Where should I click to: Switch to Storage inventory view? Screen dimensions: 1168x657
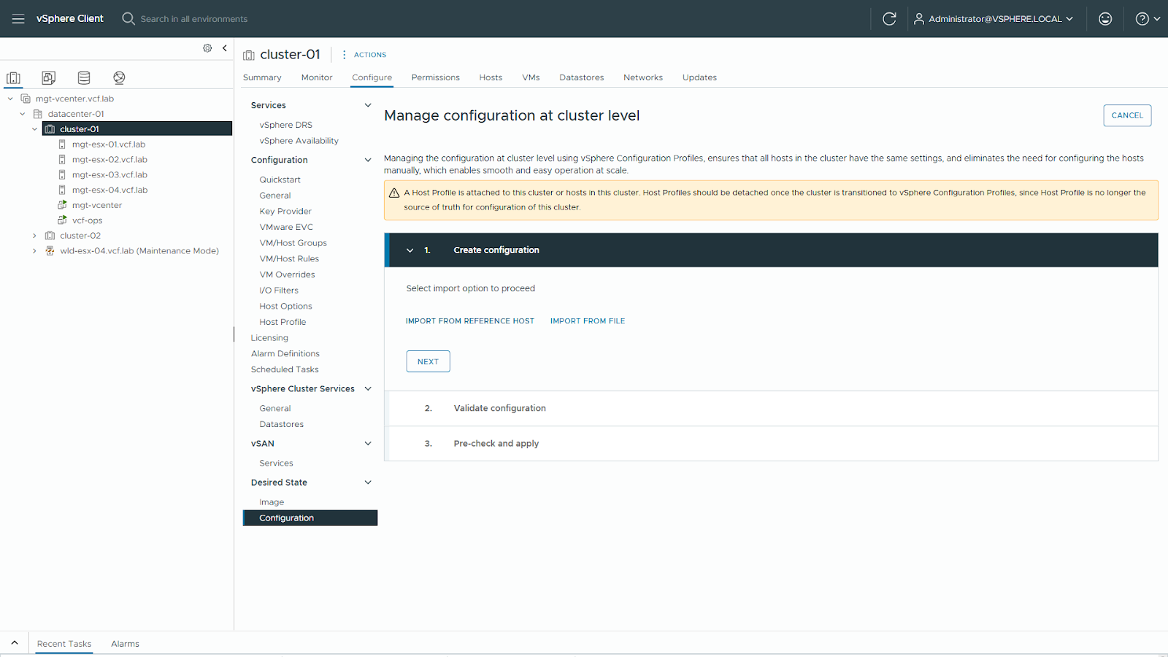(84, 77)
